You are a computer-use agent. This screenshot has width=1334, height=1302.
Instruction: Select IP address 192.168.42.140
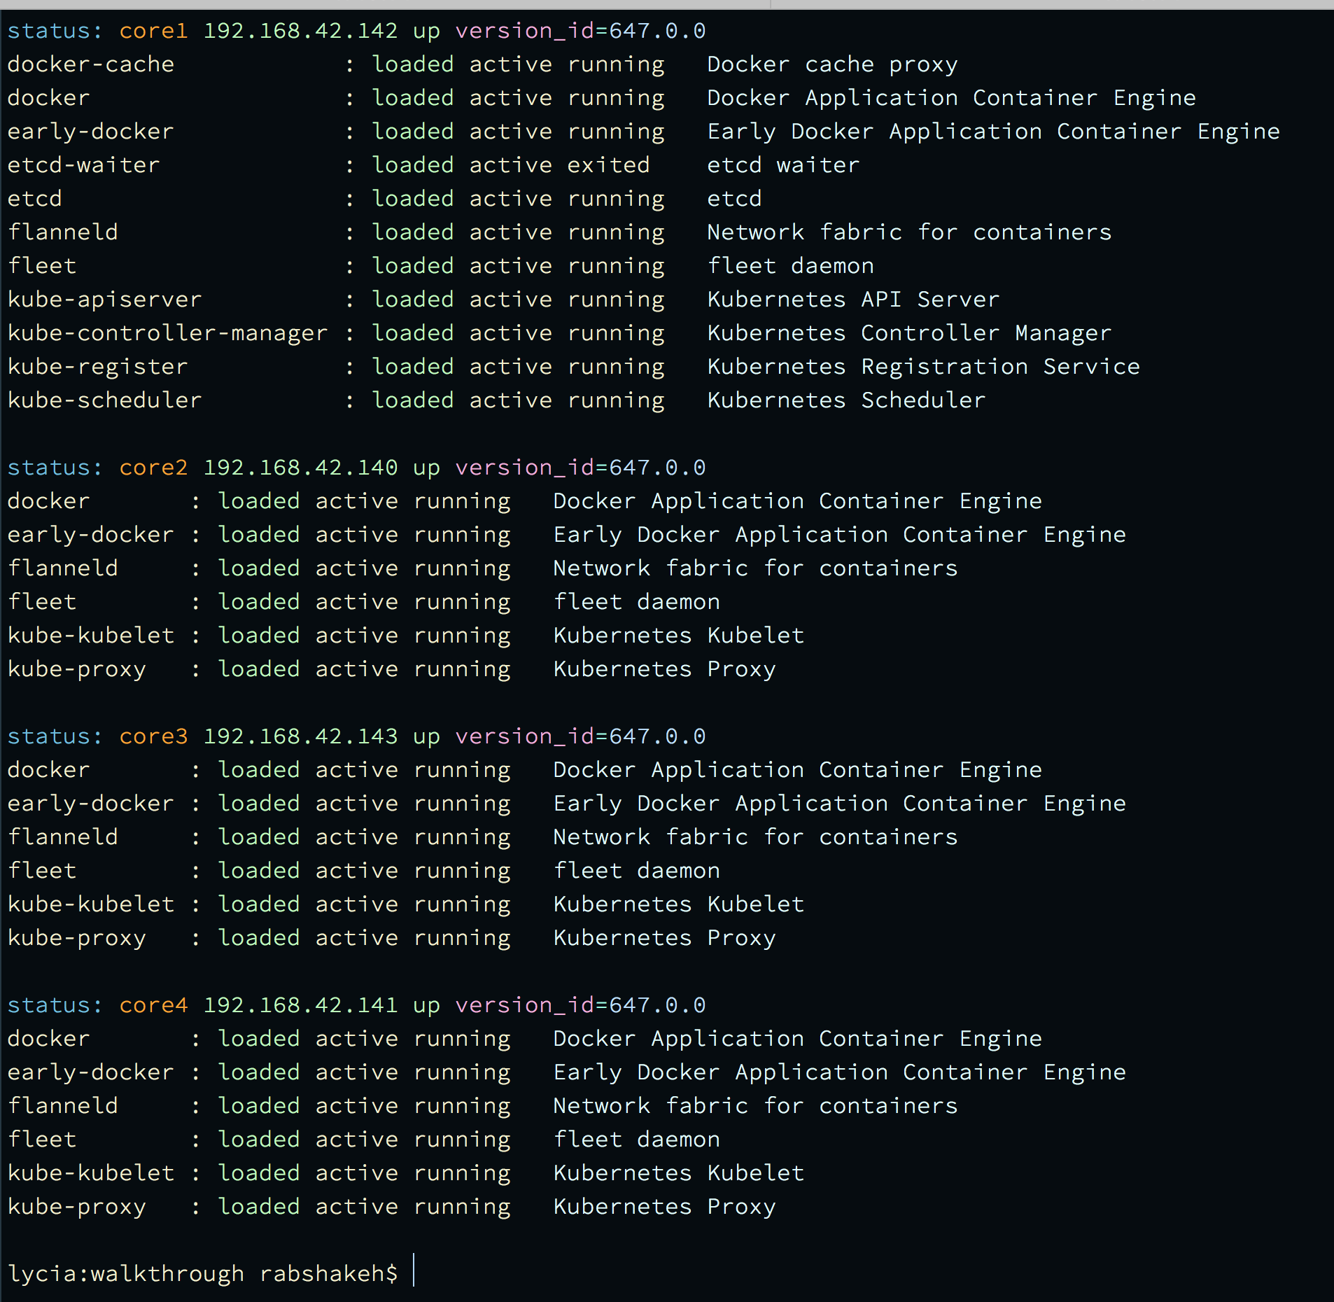pyautogui.click(x=300, y=468)
